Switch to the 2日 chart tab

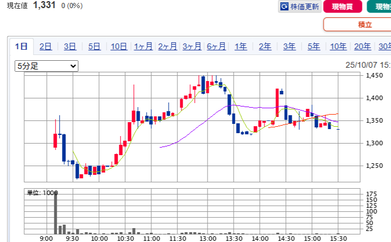[x=45, y=47]
